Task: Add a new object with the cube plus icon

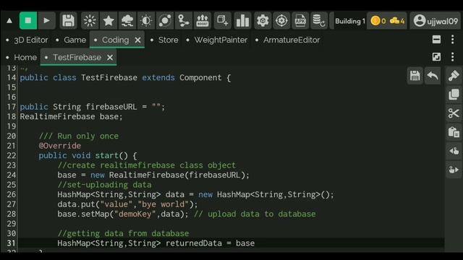Action: (222, 21)
